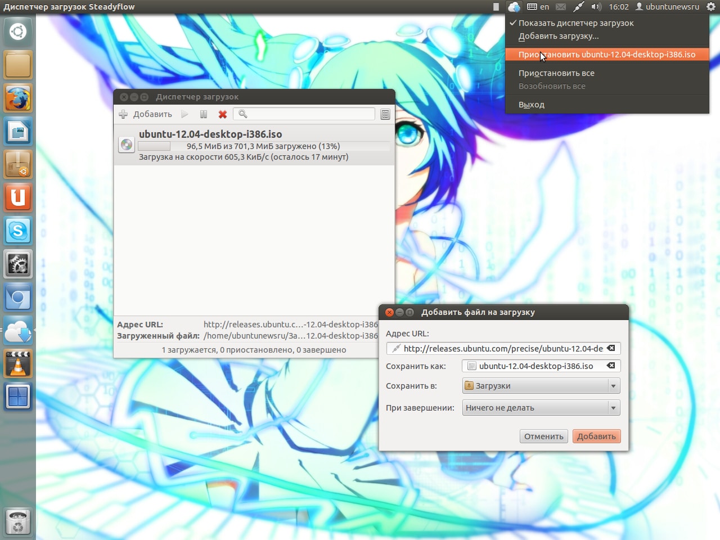720x540 pixels.
Task: Click pause icon in download manager toolbar
Action: pos(204,114)
